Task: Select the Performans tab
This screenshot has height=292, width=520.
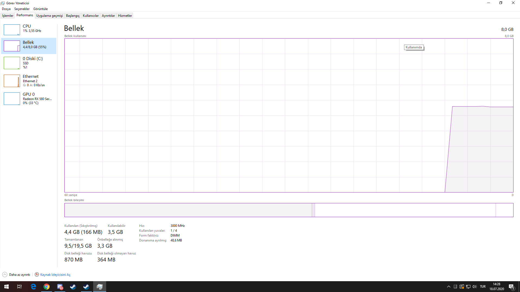Action: tap(25, 15)
